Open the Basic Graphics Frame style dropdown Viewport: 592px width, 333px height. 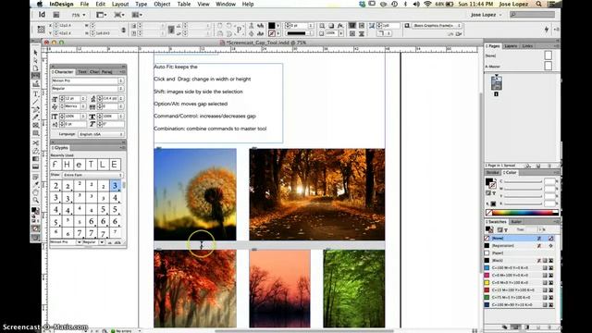[438, 25]
